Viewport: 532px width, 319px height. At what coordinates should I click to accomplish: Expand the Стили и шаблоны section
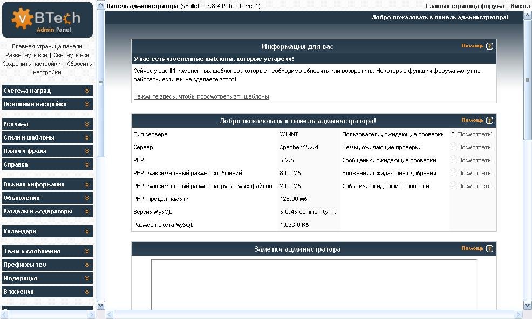pos(47,137)
